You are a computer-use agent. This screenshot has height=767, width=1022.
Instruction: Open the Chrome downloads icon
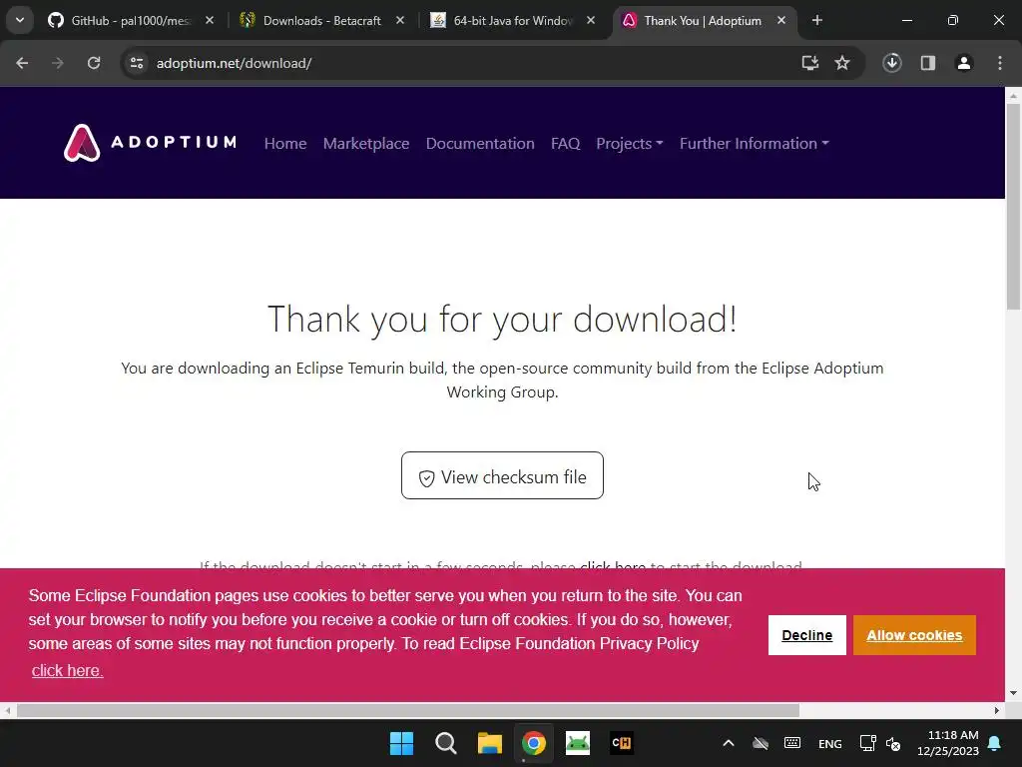[892, 63]
